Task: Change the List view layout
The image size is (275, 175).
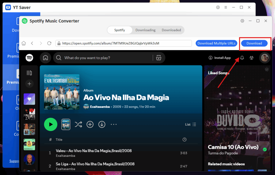Action: pyautogui.click(x=190, y=124)
